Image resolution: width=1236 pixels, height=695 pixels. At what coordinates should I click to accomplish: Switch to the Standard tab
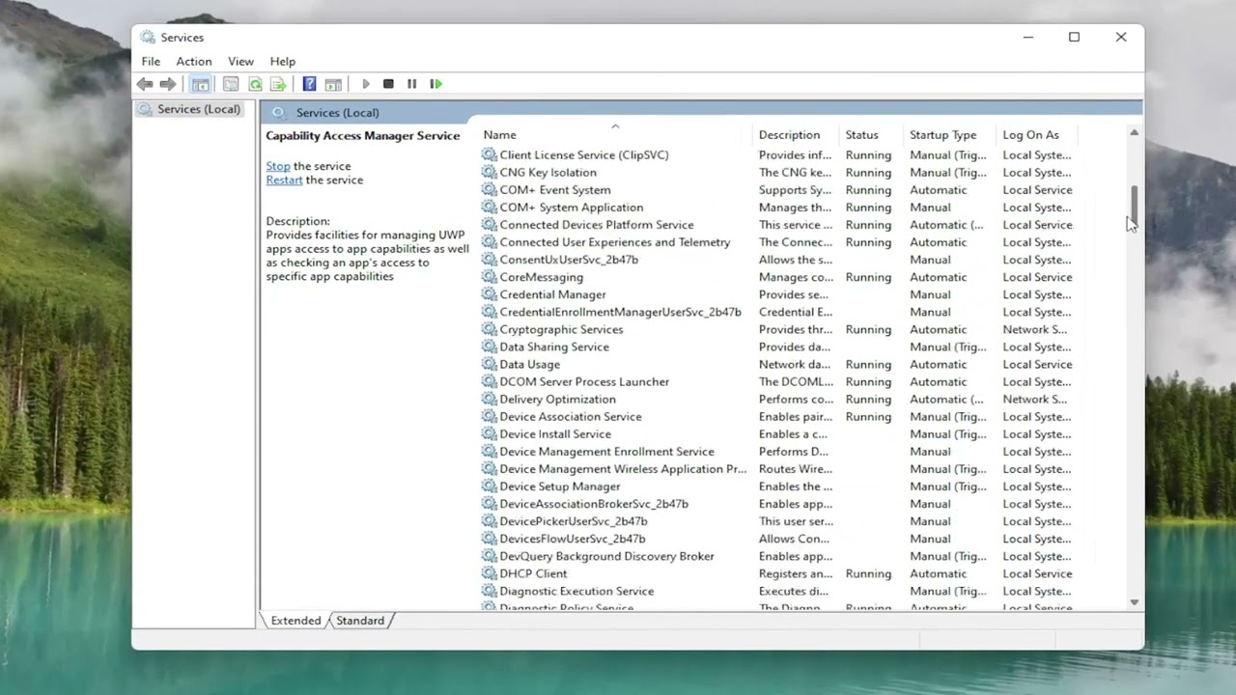point(360,621)
